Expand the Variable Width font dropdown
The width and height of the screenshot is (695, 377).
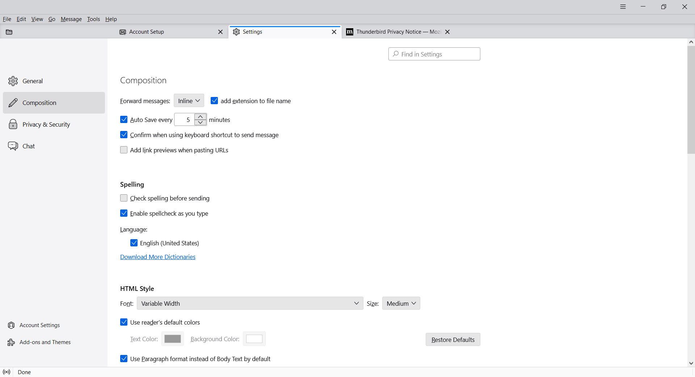pyautogui.click(x=250, y=304)
